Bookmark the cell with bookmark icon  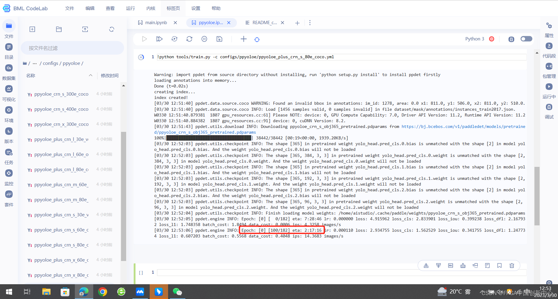pyautogui.click(x=499, y=266)
